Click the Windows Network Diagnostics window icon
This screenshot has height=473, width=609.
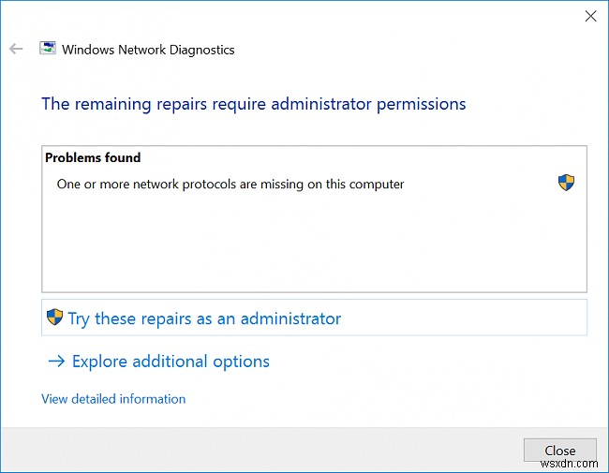47,49
